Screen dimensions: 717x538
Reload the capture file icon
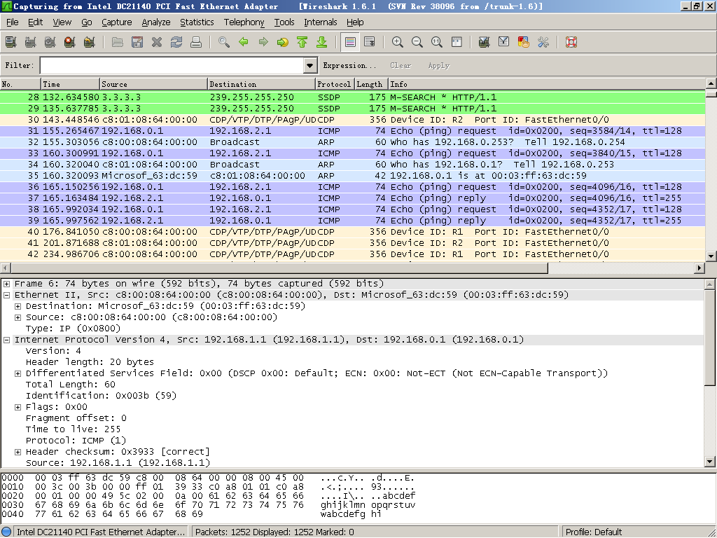(176, 42)
